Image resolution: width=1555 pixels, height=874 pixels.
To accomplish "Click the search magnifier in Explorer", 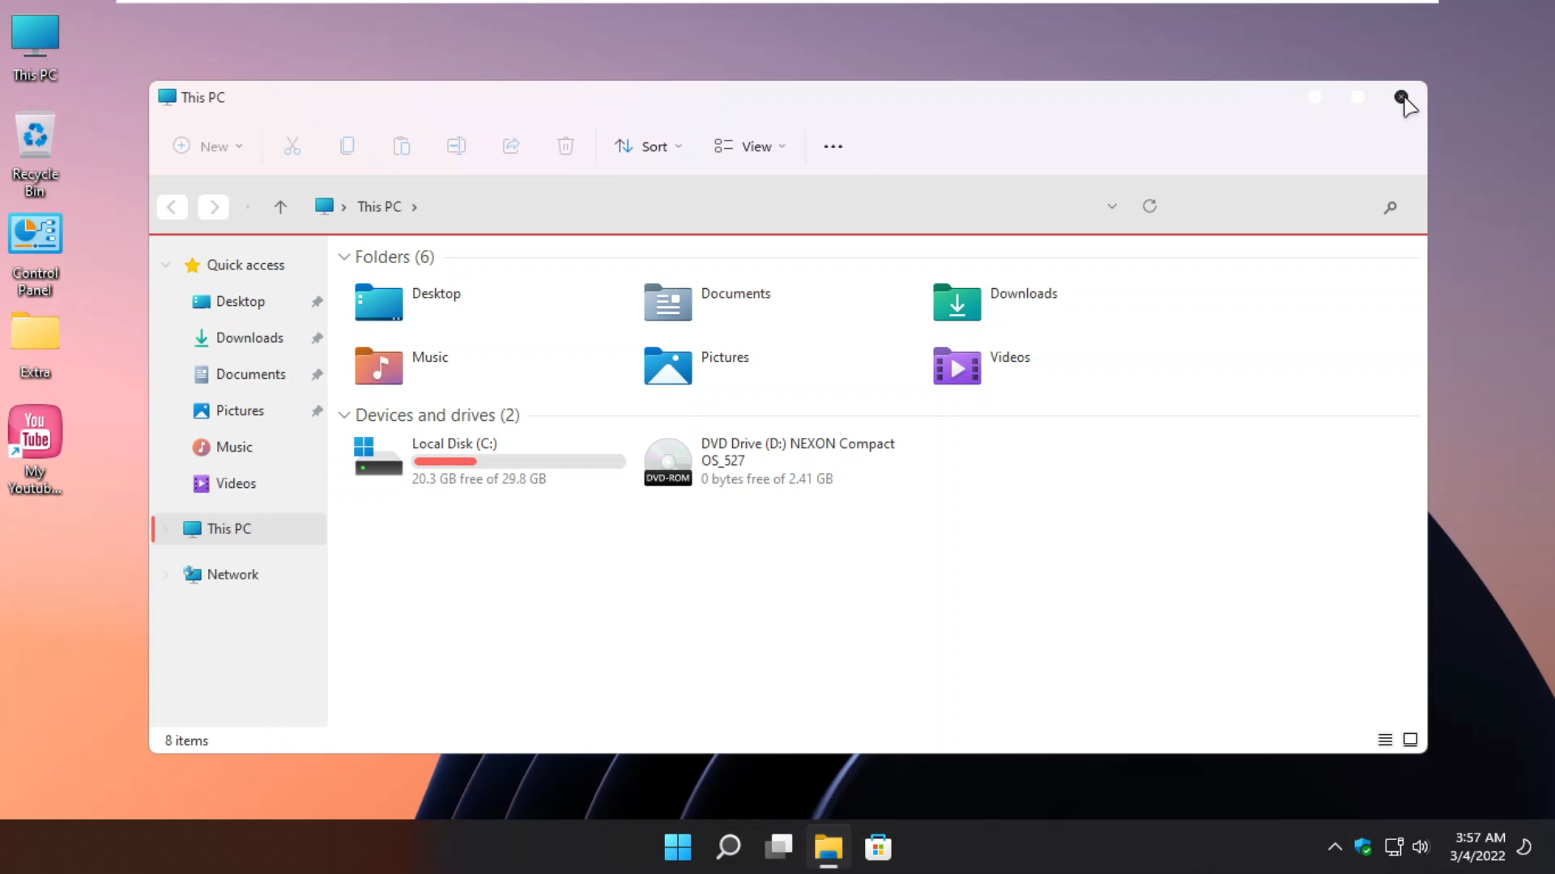I will click(x=1390, y=208).
